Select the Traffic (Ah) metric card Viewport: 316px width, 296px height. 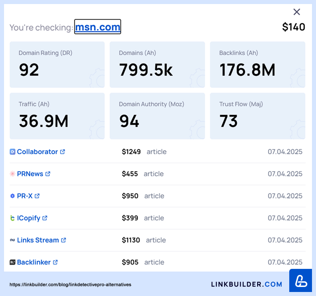tap(57, 116)
